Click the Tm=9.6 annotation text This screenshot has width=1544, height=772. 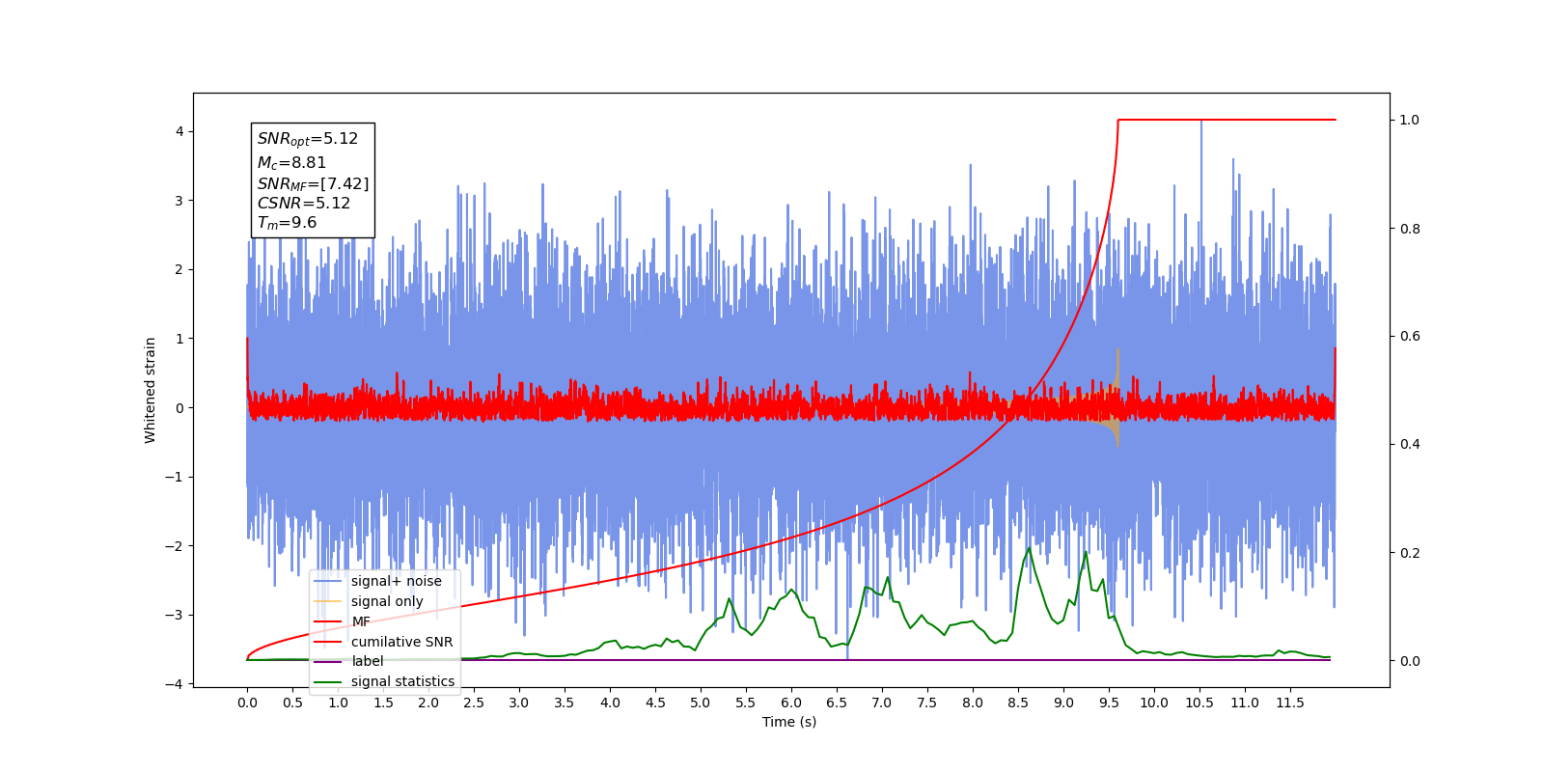287,223
